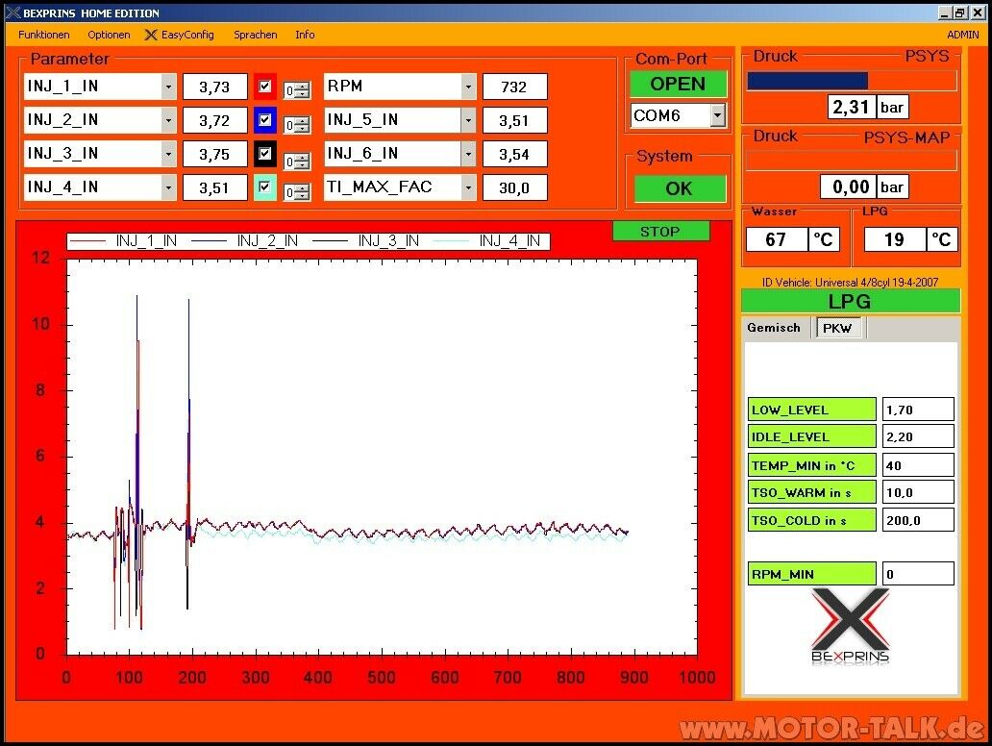Open the Sprachen menu
This screenshot has height=746, width=992.
coord(255,35)
